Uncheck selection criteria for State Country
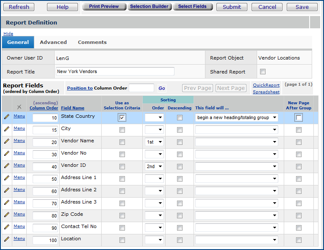 (122, 118)
